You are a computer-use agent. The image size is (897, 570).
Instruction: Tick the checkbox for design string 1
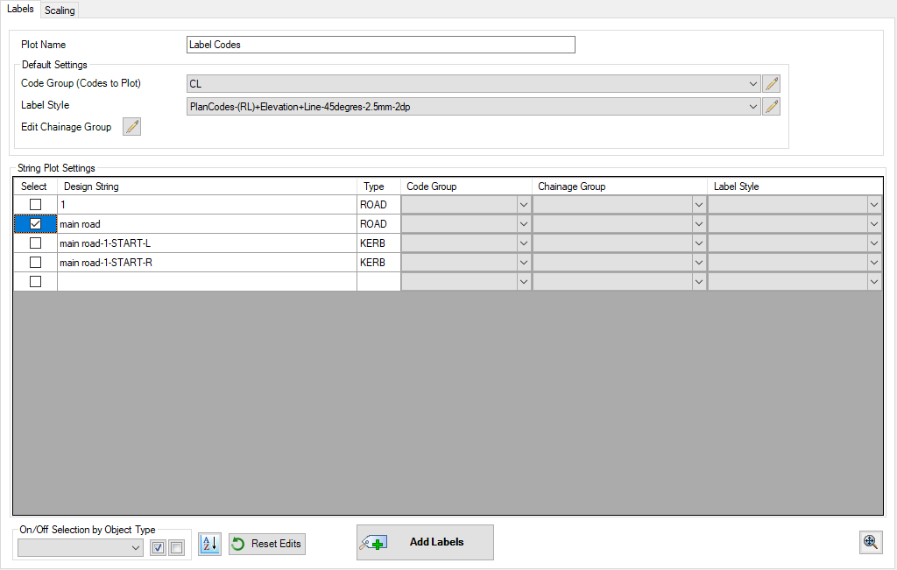36,205
